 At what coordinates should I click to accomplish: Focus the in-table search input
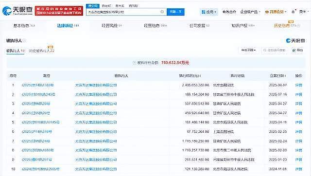(x=275, y=50)
